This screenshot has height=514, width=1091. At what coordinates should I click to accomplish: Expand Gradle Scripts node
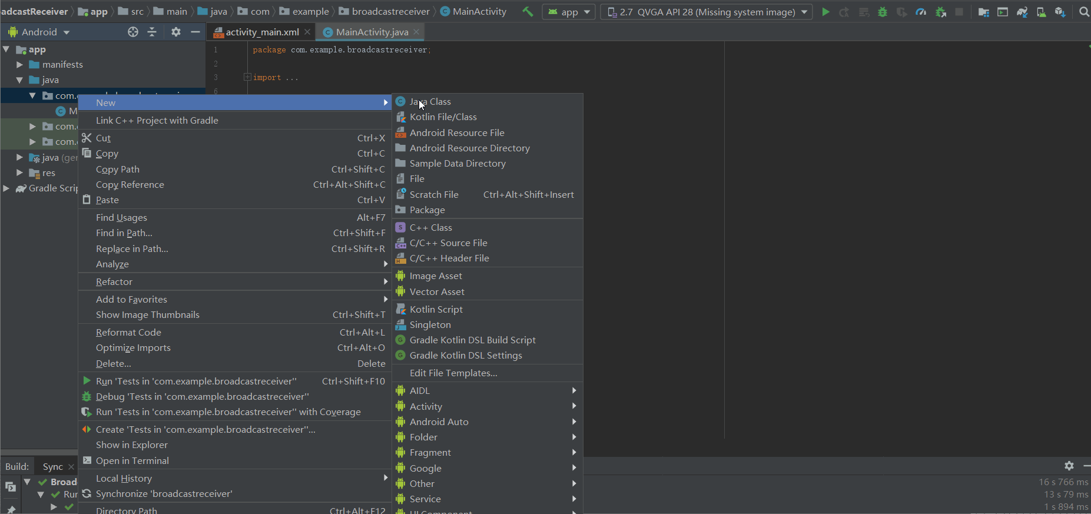pos(6,188)
